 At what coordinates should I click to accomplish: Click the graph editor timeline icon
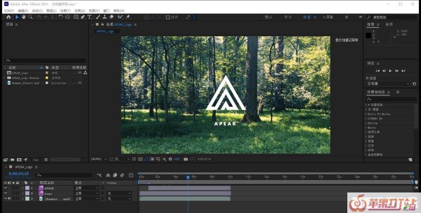[131, 176]
